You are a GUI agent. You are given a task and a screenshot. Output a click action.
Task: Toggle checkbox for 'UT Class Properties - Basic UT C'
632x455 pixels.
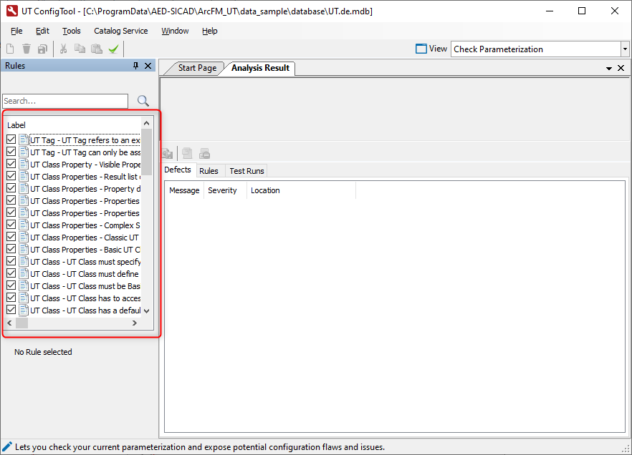[x=11, y=249]
